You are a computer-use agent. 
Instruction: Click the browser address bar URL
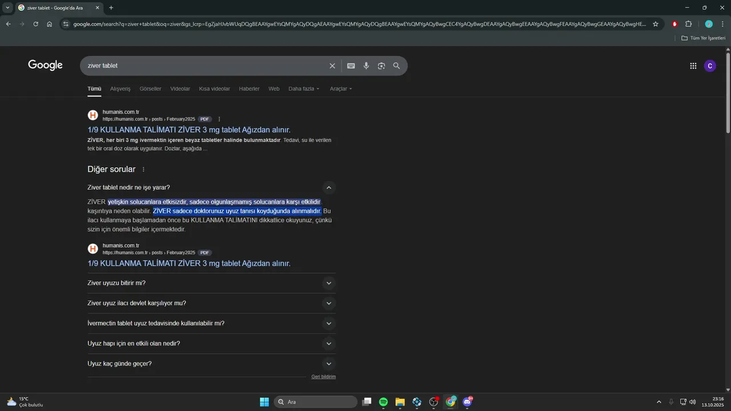[x=360, y=24]
